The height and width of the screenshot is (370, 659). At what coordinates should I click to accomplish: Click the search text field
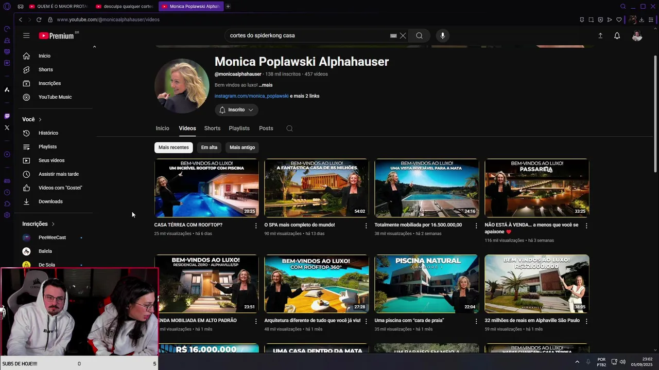[308, 35]
